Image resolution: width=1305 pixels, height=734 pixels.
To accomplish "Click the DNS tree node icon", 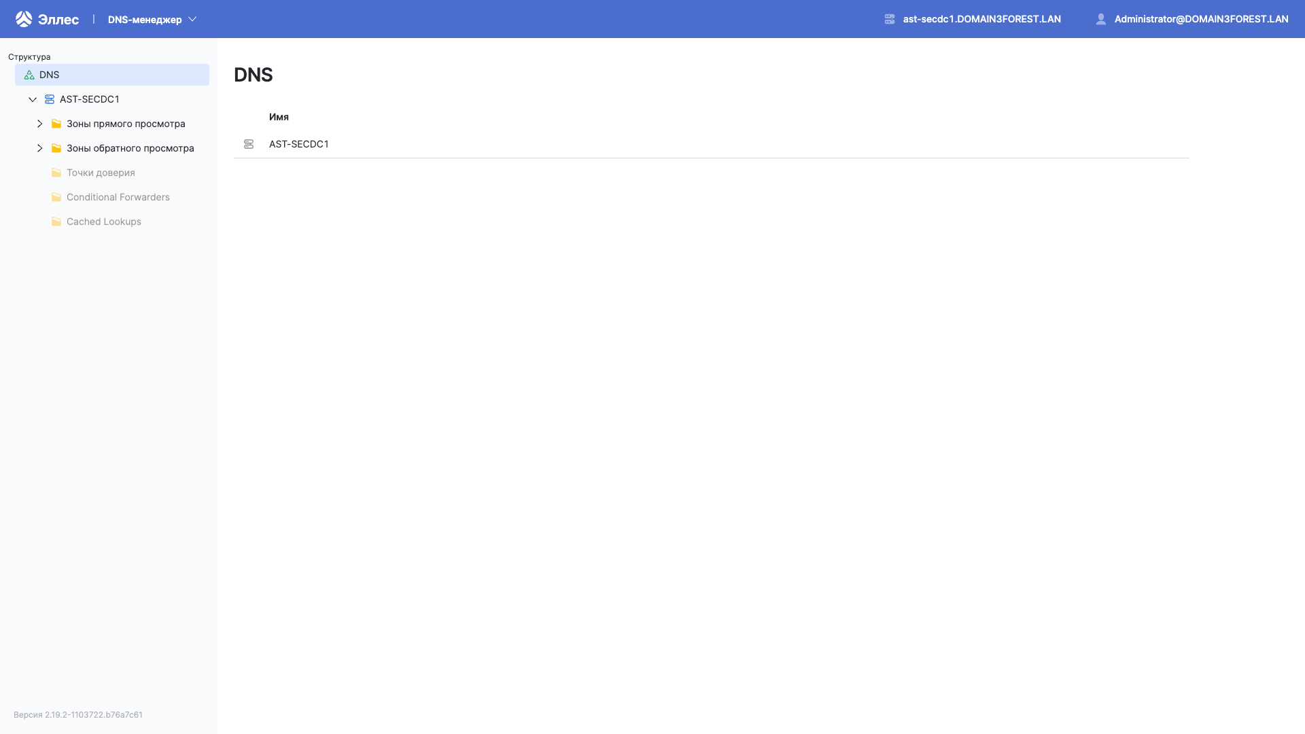I will click(x=29, y=75).
